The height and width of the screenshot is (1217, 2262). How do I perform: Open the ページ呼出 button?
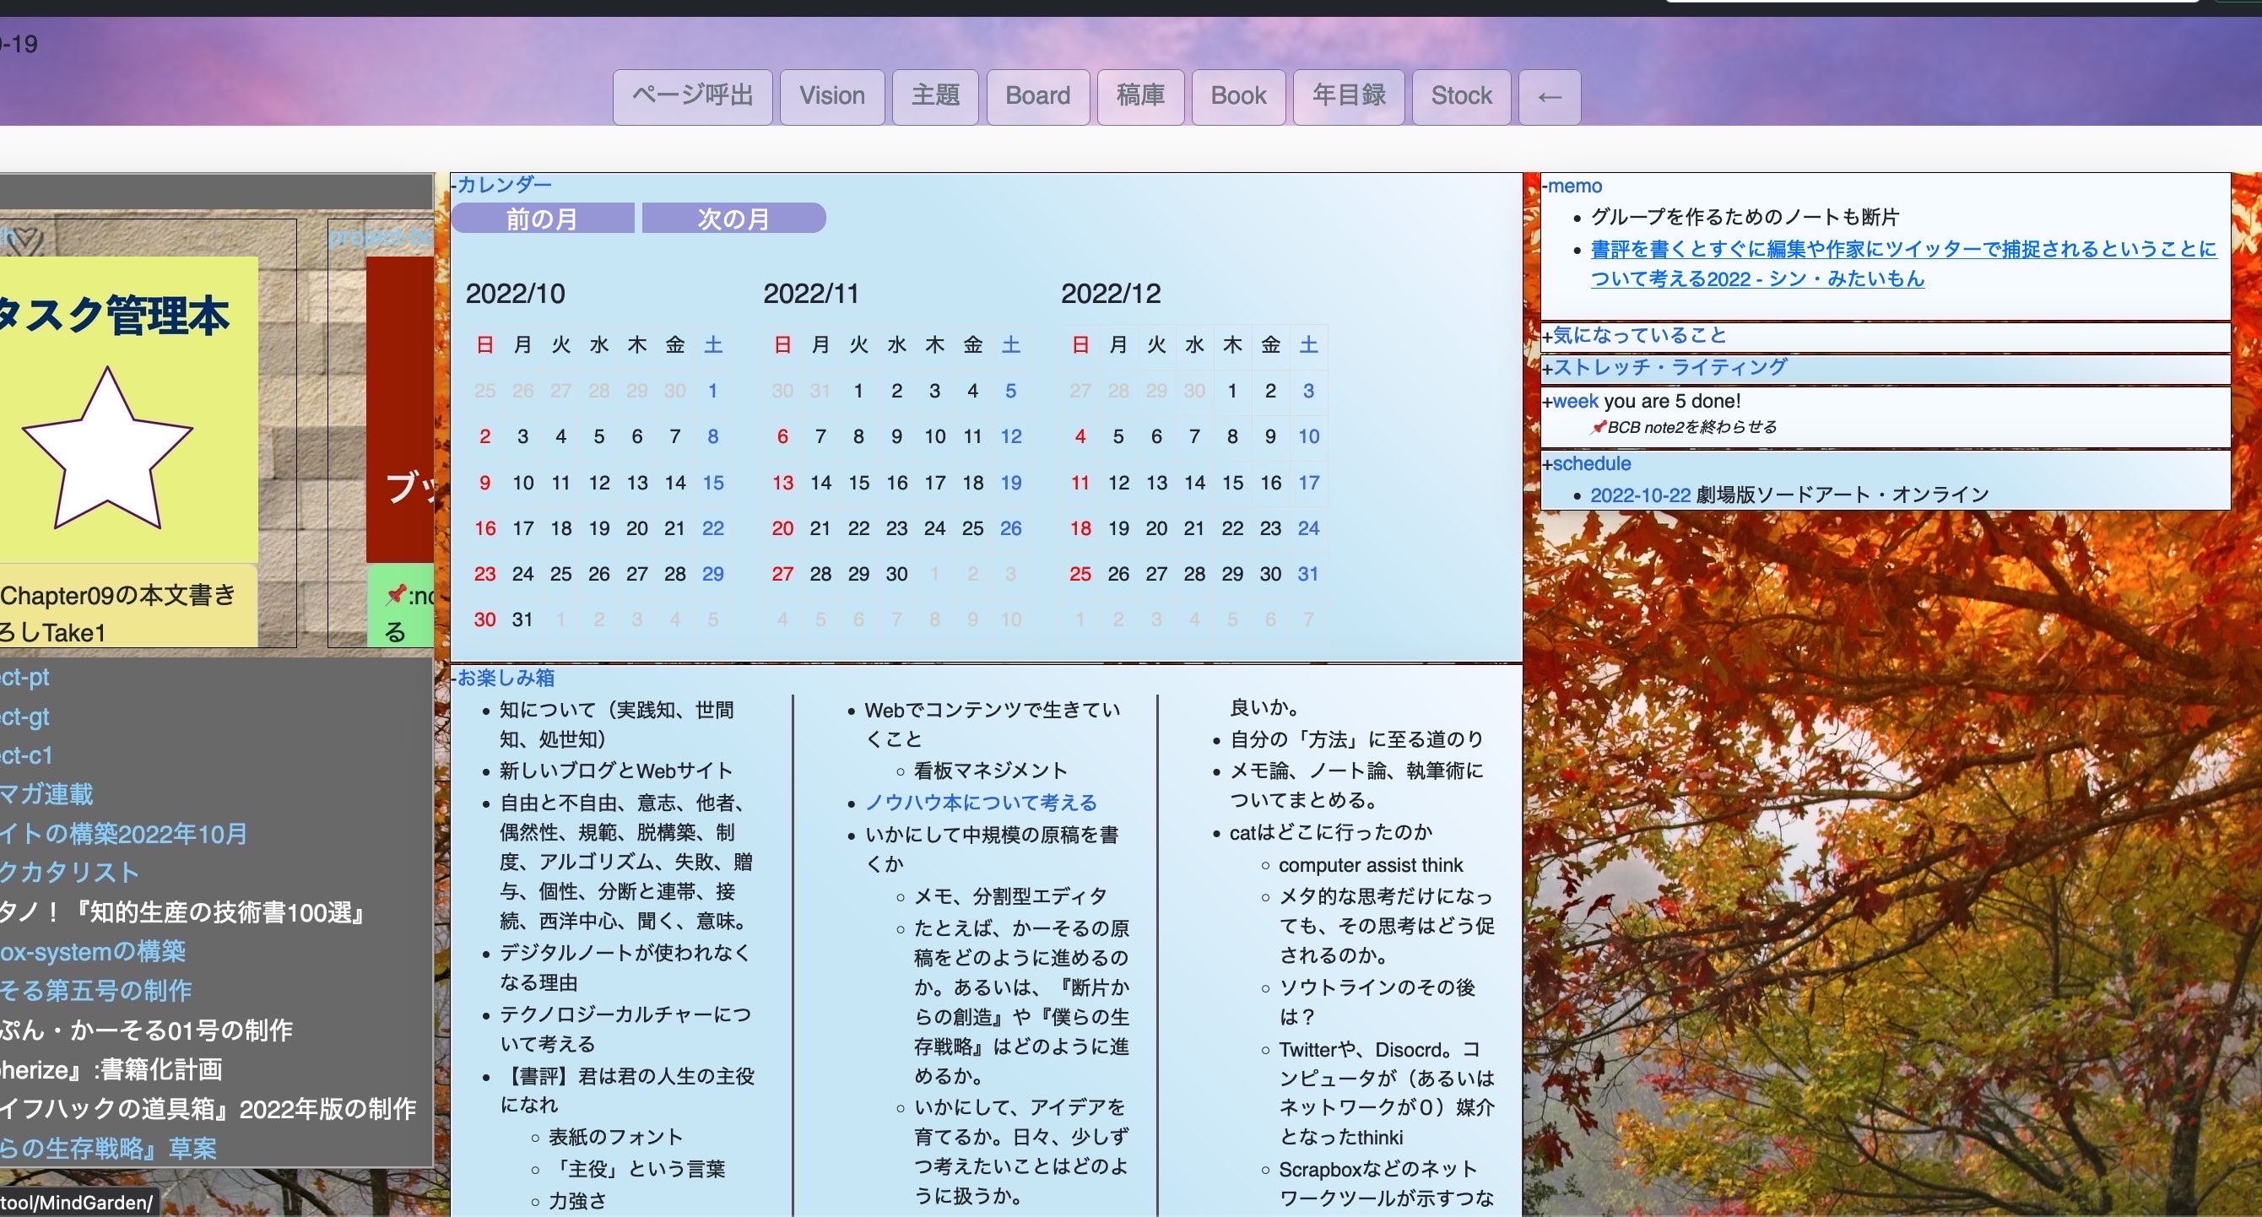click(692, 96)
